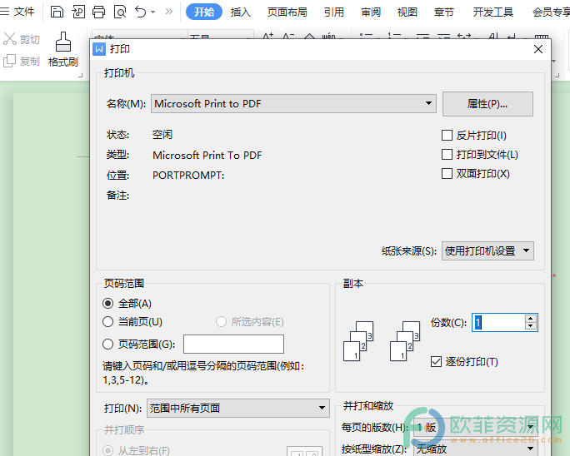The width and height of the screenshot is (570, 456).
Task: Open the 打印(N) range dropdown
Action: [238, 408]
